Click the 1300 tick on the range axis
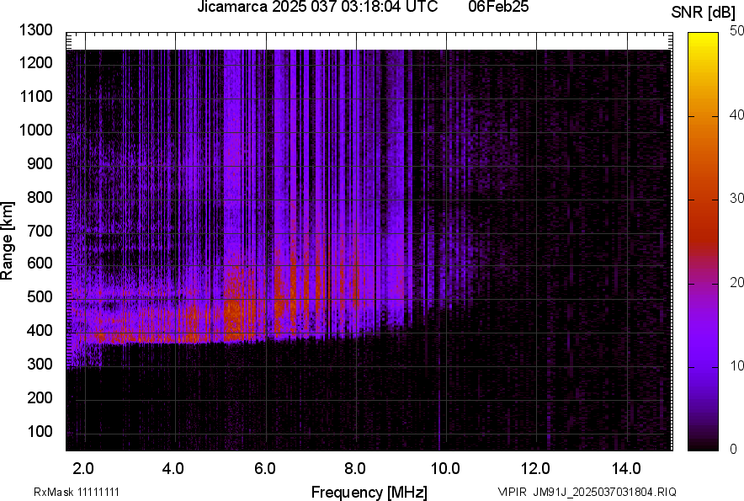Image resolution: width=744 pixels, height=501 pixels. pos(35,30)
